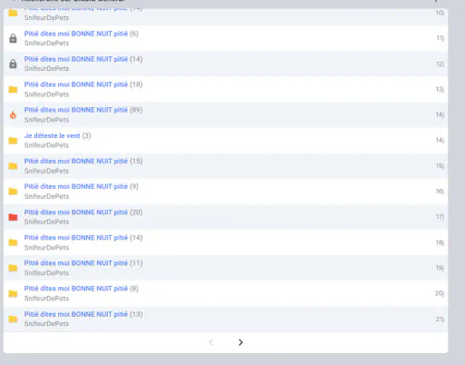The image size is (465, 365).
Task: Click the folder icon on the row dated 18j
Action: (13, 242)
